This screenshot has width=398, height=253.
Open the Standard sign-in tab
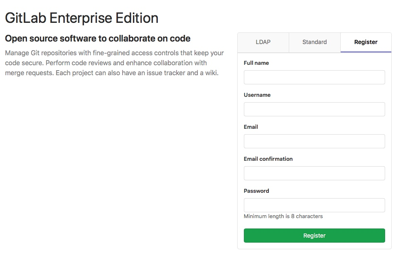[x=314, y=42]
